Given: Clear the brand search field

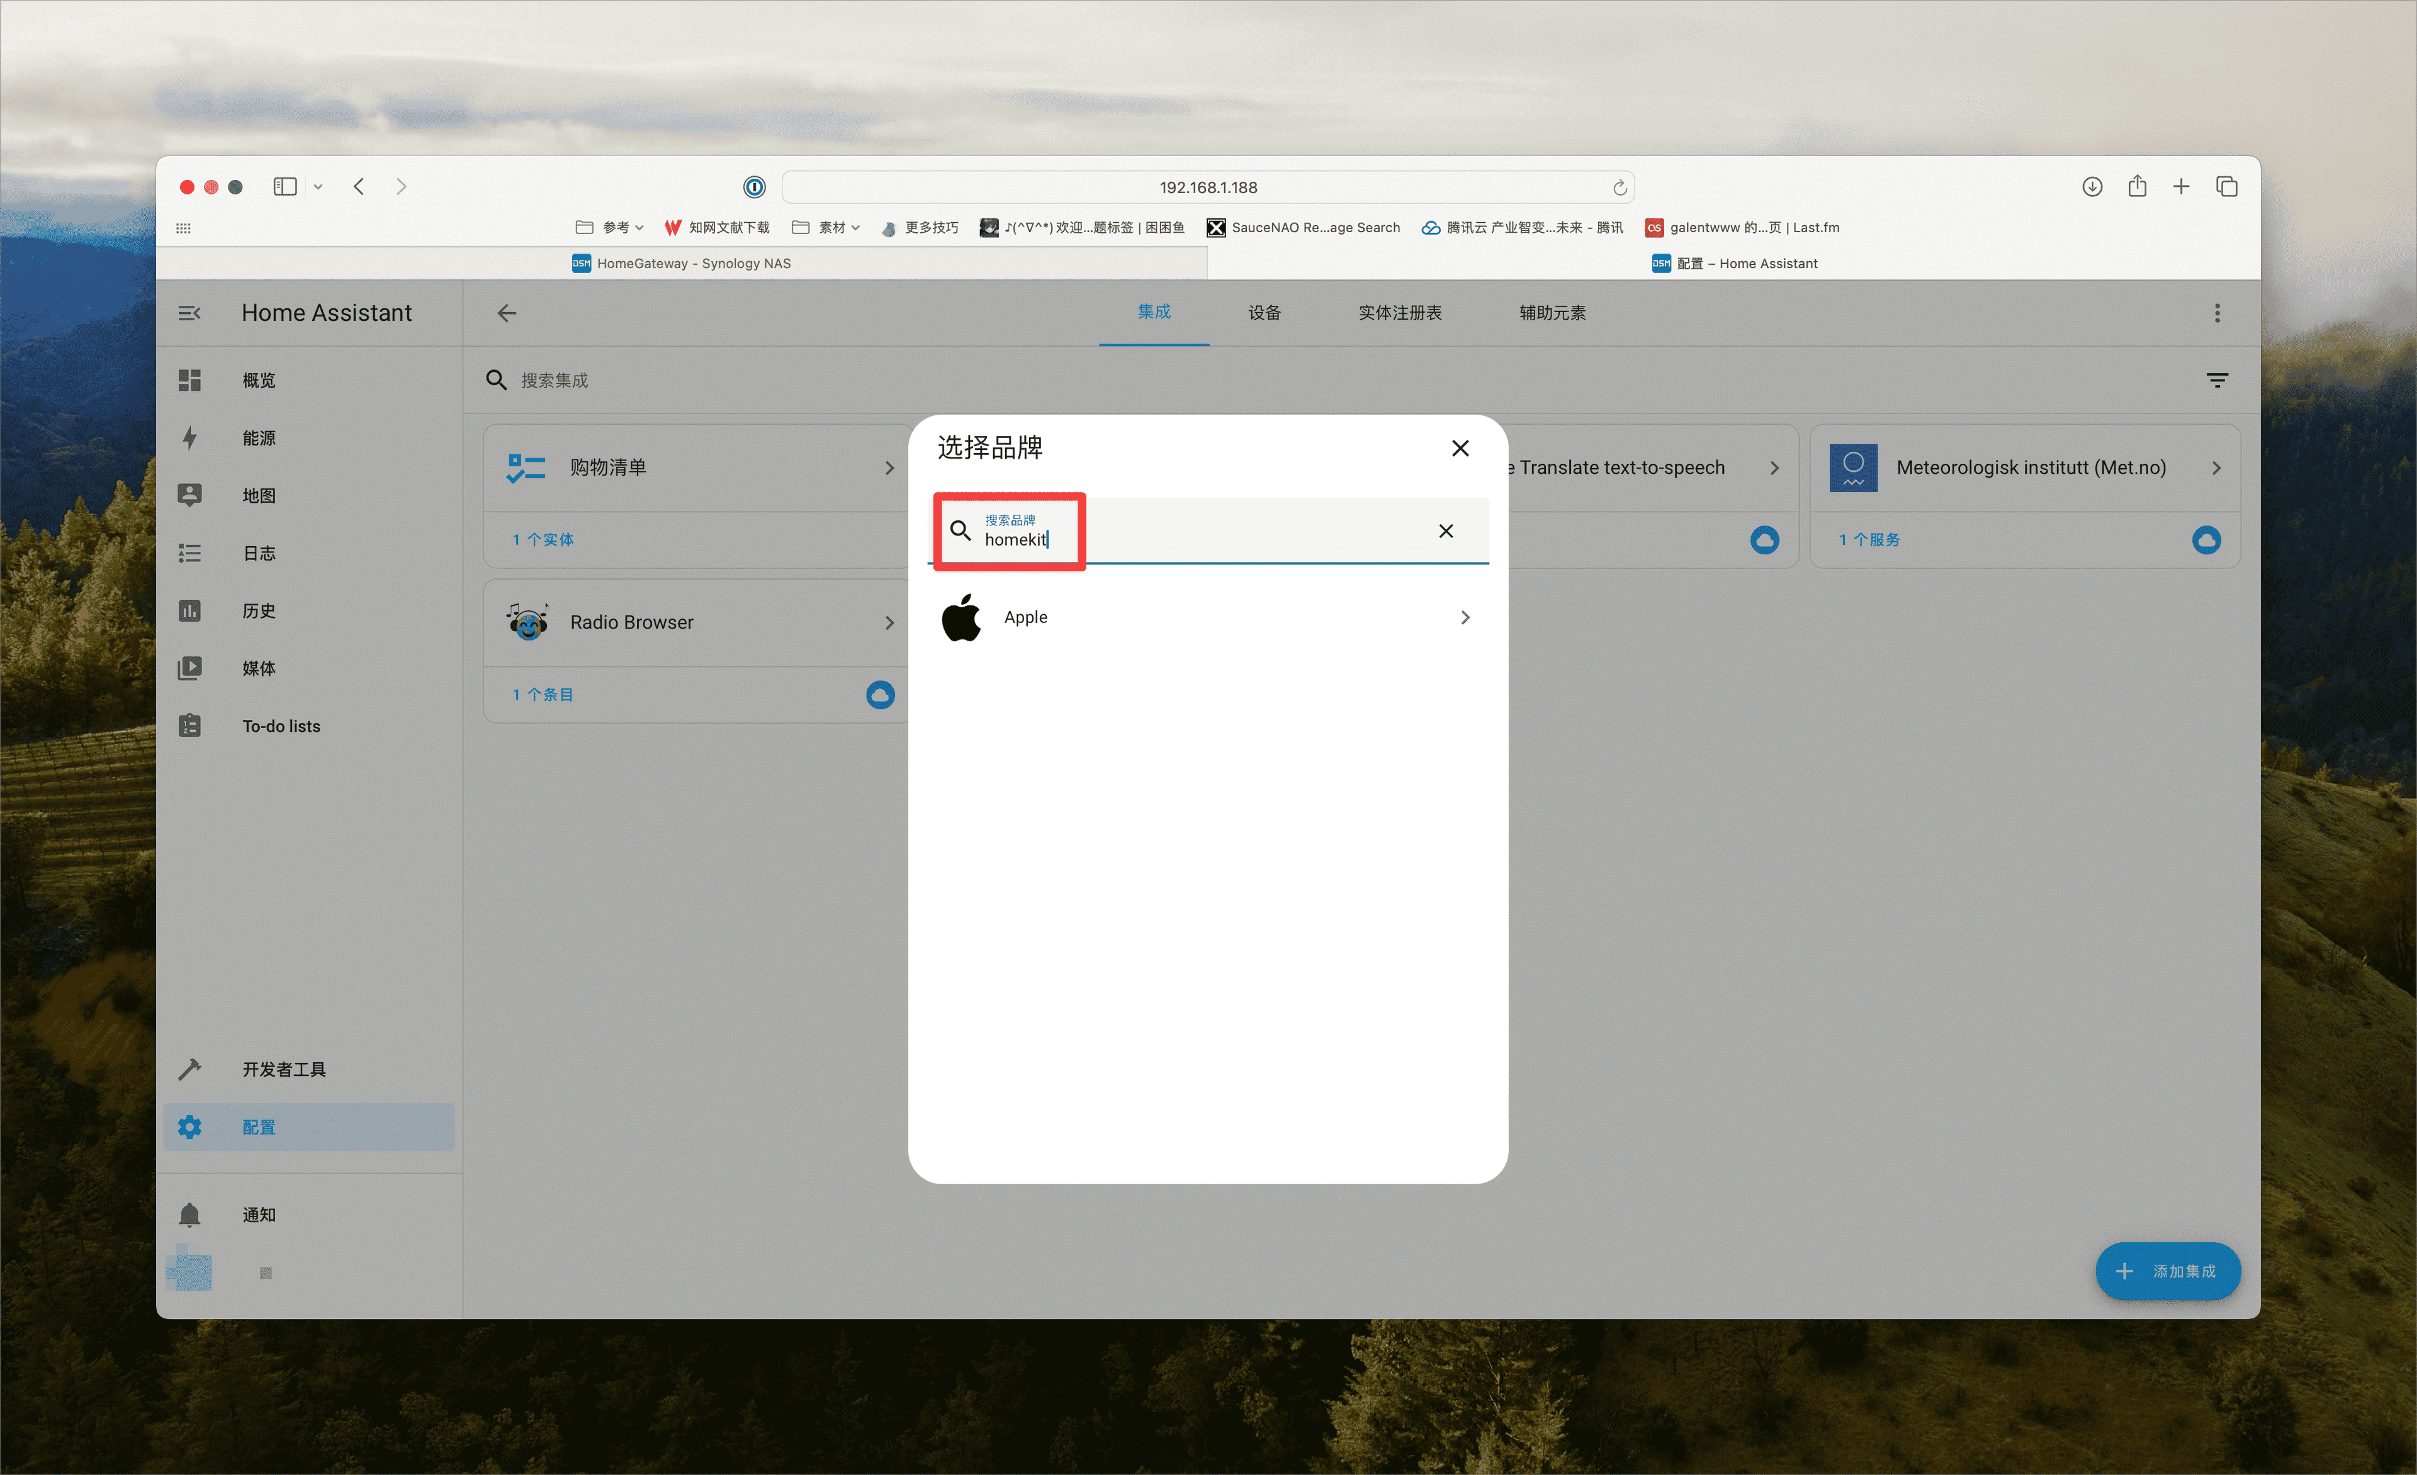Looking at the screenshot, I should click(1445, 530).
